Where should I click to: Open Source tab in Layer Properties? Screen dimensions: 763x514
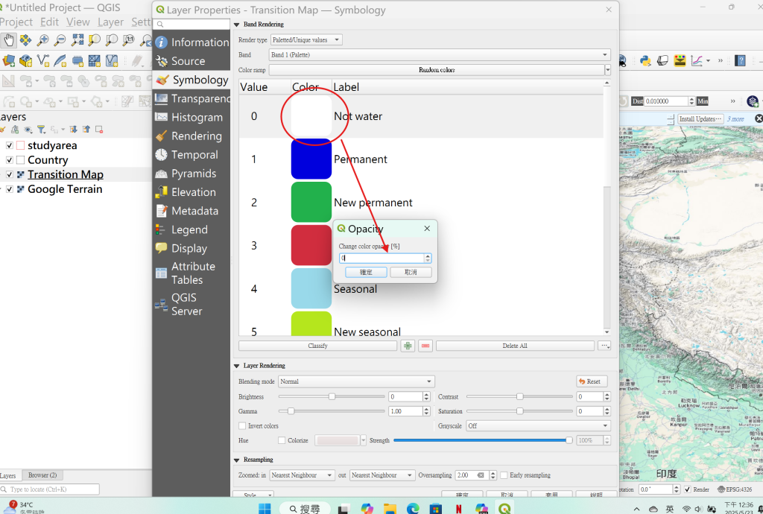pyautogui.click(x=191, y=61)
